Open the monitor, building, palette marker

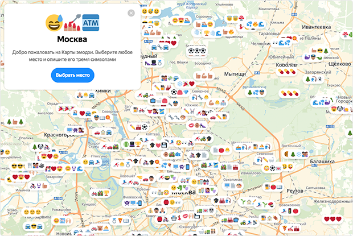pyautogui.click(x=233, y=185)
